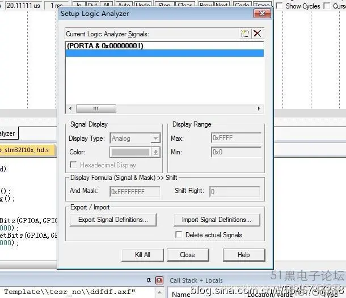This screenshot has width=346, height=298.
Task: Select the (PORTA & 0x00000001) signal entry
Action: (164, 45)
